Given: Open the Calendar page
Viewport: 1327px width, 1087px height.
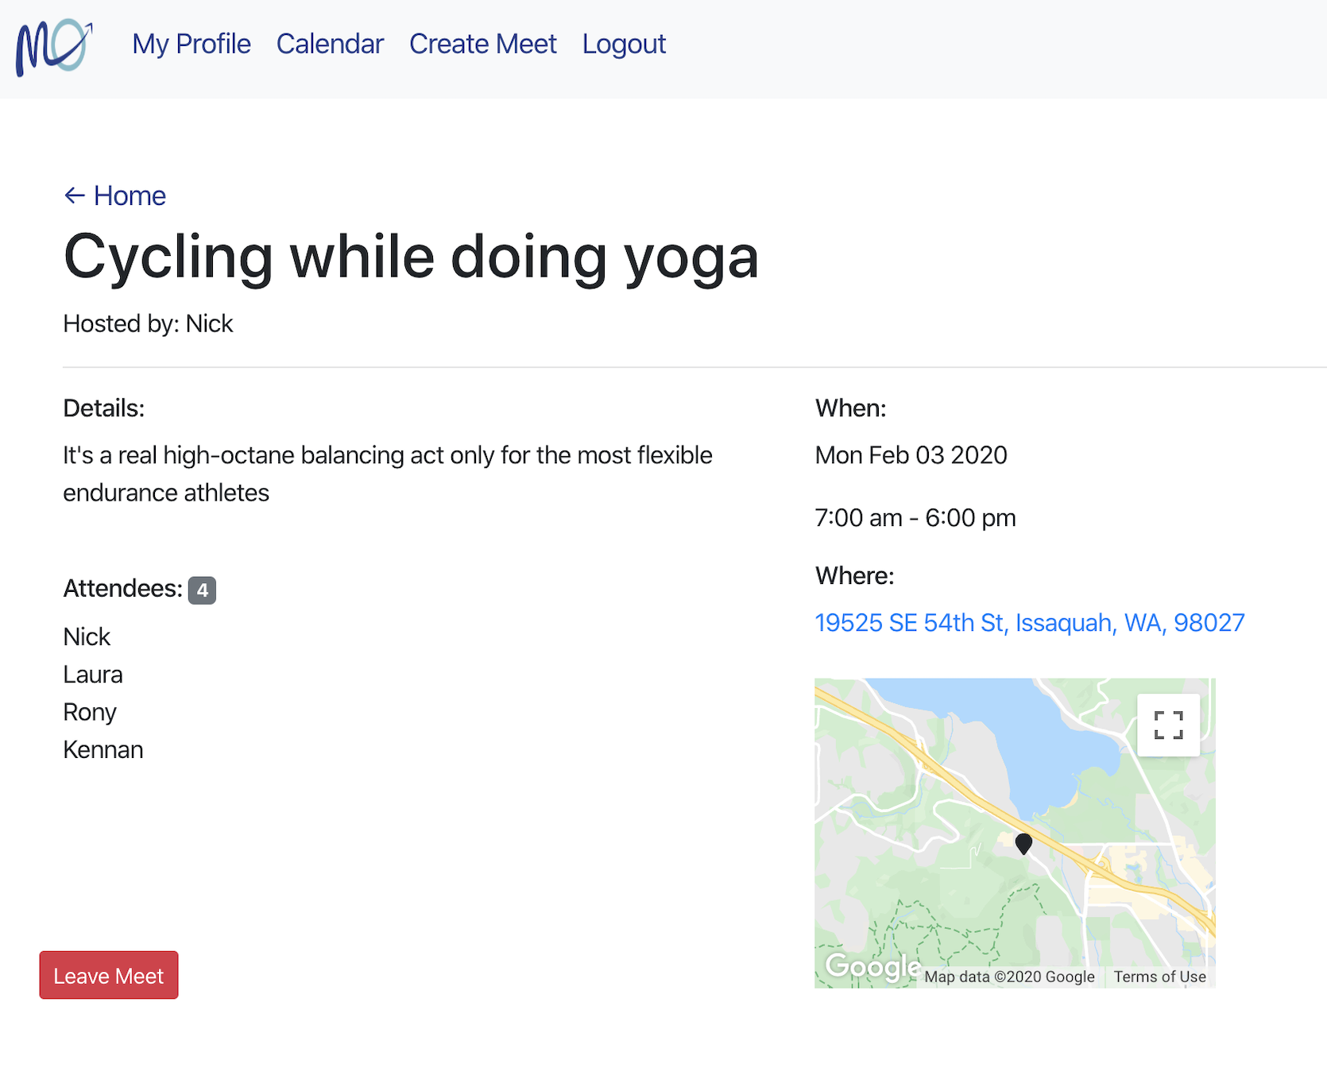Looking at the screenshot, I should [x=330, y=44].
